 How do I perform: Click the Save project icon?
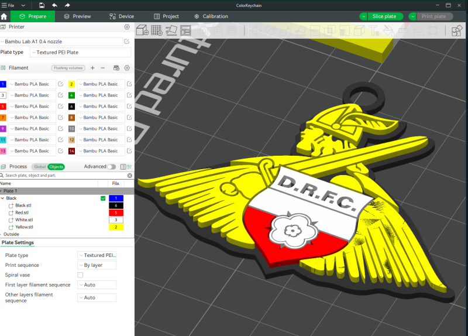click(x=42, y=5)
